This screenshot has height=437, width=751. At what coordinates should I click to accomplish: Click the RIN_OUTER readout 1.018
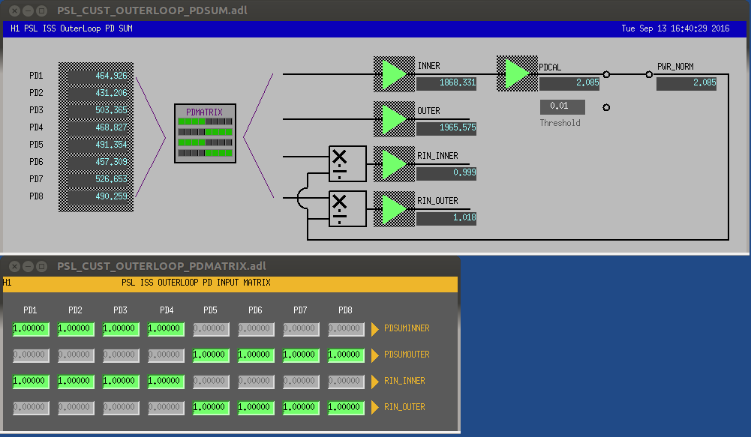446,218
